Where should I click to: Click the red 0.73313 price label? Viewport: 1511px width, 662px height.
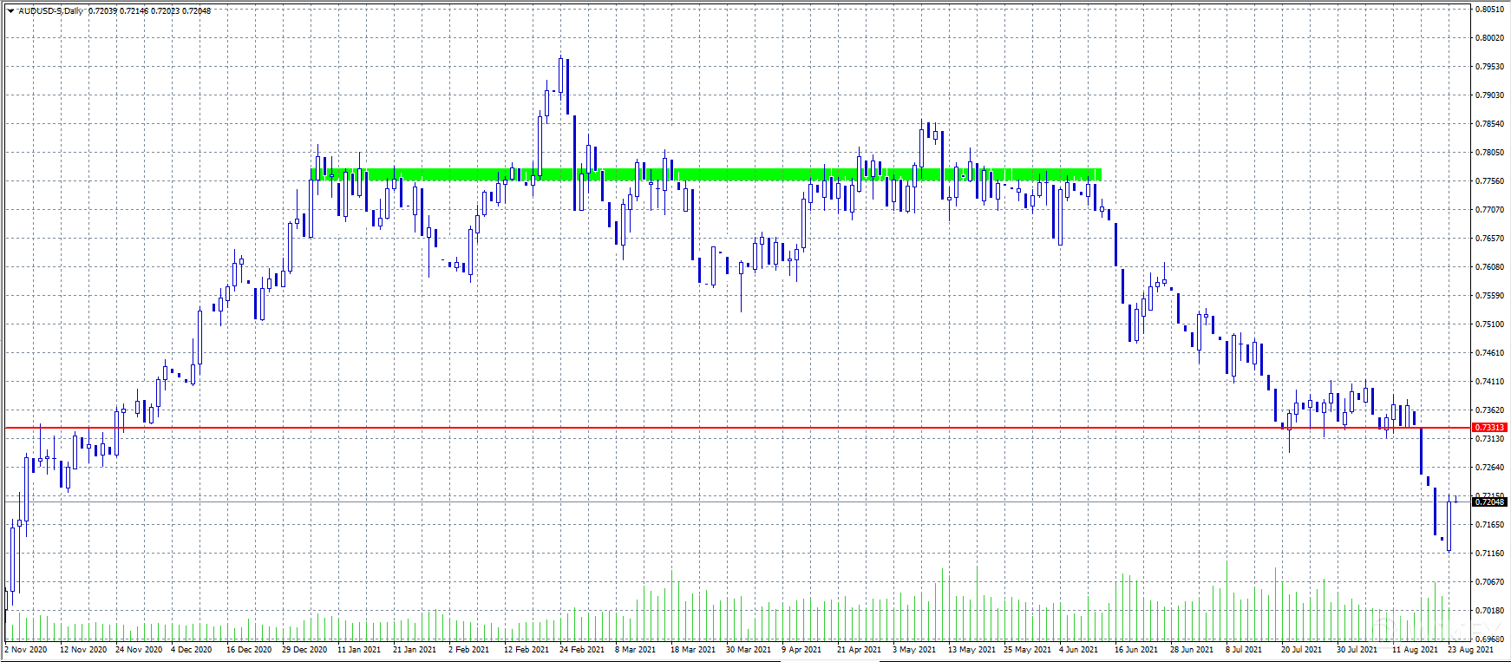(x=1489, y=428)
